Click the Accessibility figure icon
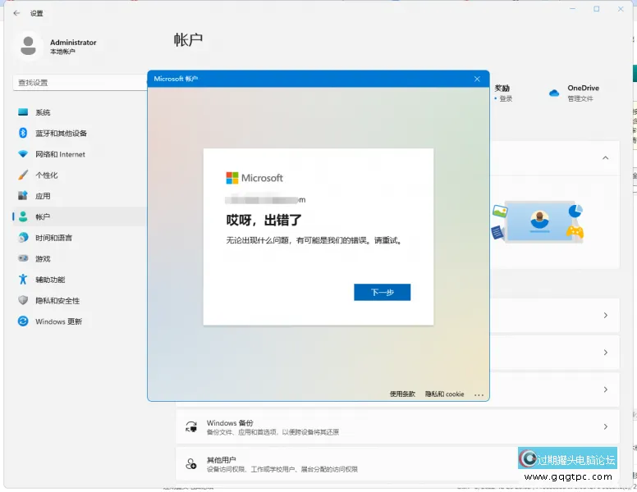Screen dimensions: 637x492 click(23, 280)
